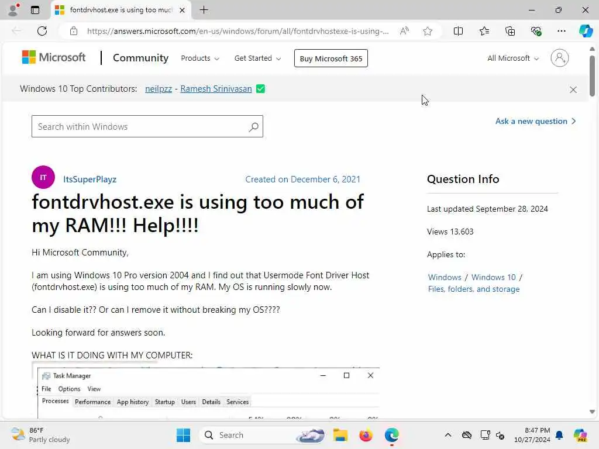The height and width of the screenshot is (449, 599).
Task: Expand the Products dropdown
Action: (200, 58)
